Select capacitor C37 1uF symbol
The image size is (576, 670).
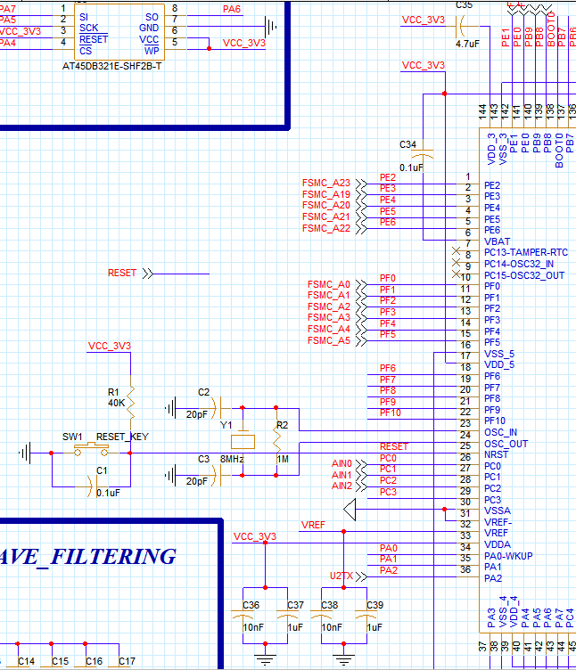287,616
